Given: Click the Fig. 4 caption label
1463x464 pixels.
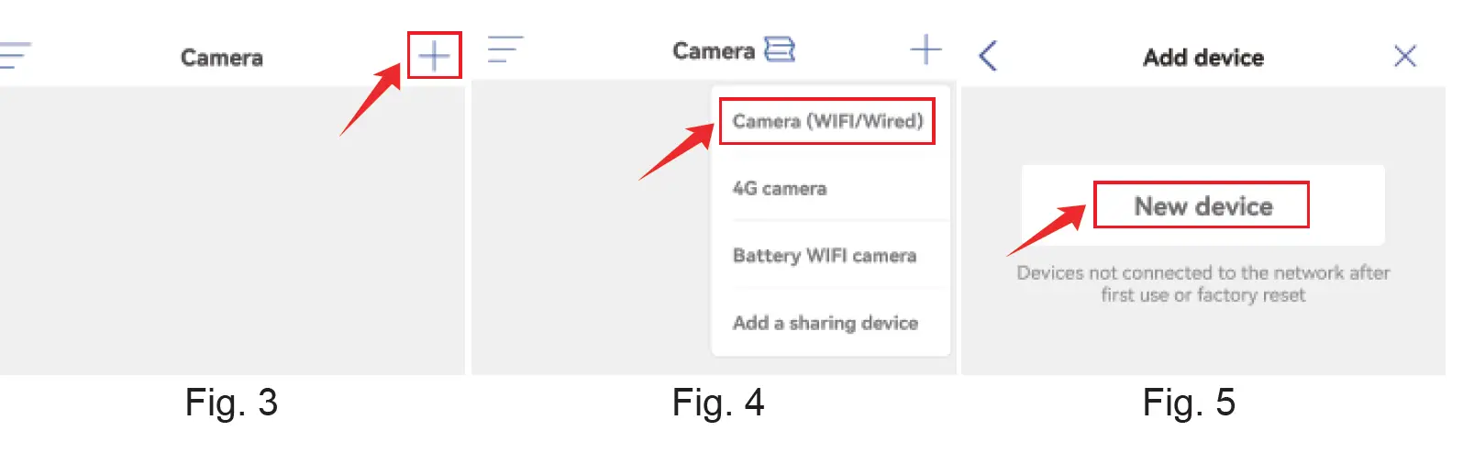Looking at the screenshot, I should (718, 403).
